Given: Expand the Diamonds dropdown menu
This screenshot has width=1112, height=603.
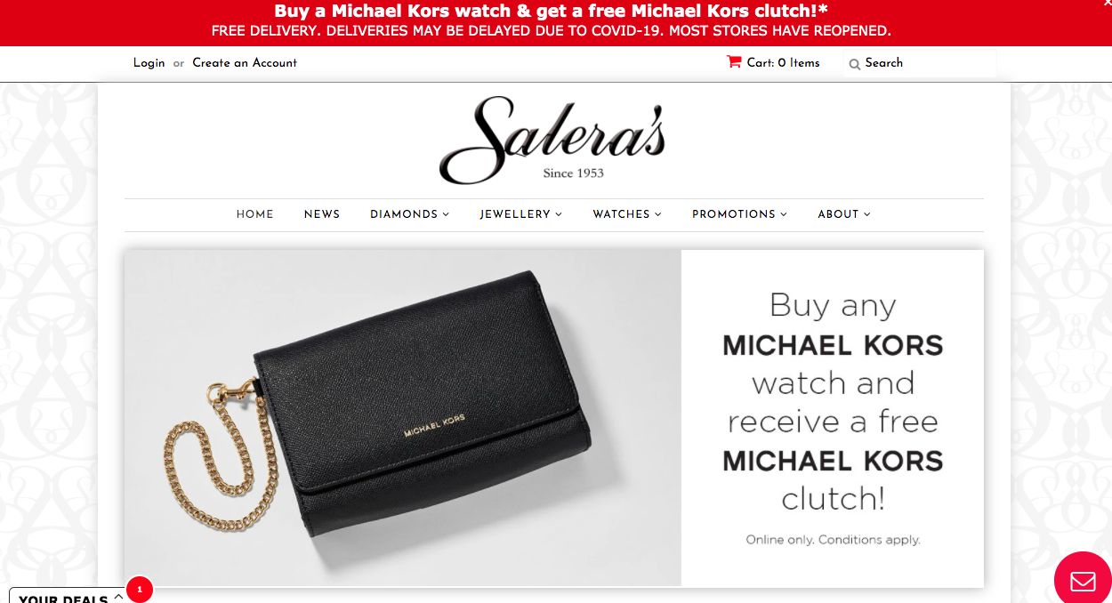Looking at the screenshot, I should (x=409, y=214).
